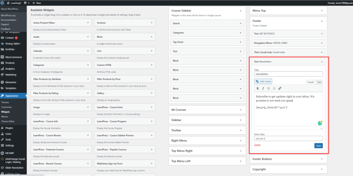
Task: Open Settings in admin sidebar
Action: click(x=10, y=145)
